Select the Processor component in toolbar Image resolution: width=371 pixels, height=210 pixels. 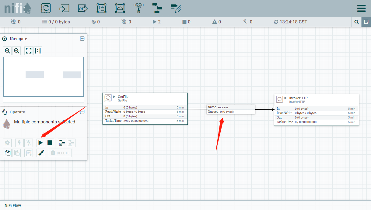click(46, 8)
